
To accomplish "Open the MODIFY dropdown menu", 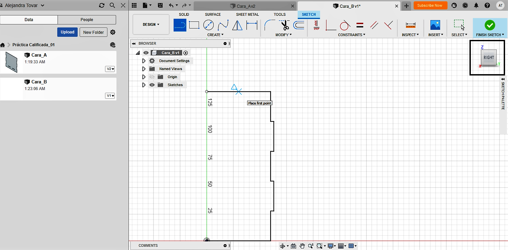I will tap(284, 35).
